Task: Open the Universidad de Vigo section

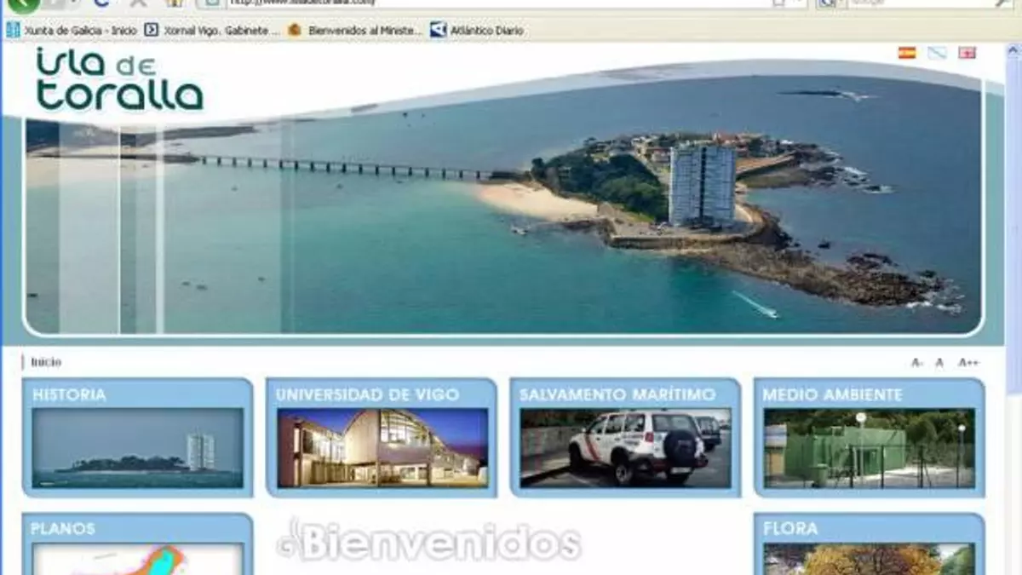Action: [382, 437]
